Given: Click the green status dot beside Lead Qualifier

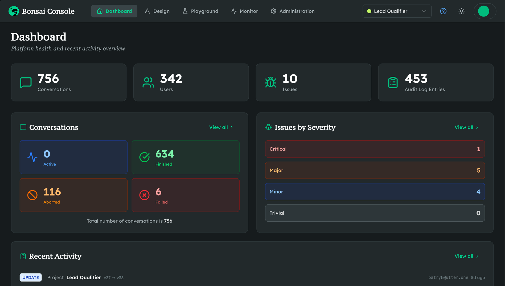Looking at the screenshot, I should point(369,11).
